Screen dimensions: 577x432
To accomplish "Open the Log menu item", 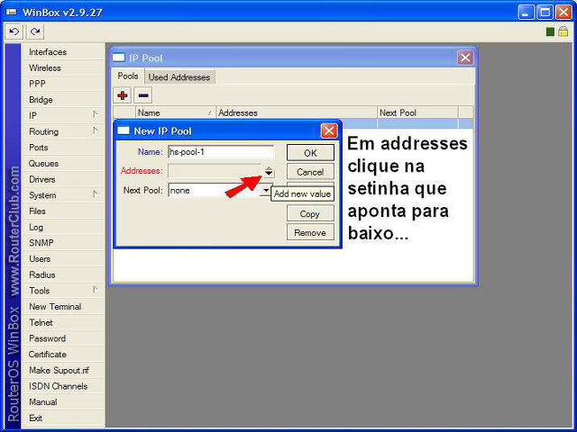I will [63, 227].
